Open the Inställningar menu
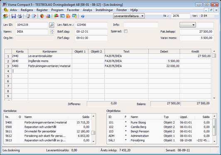 pyautogui.click(x=104, y=10)
